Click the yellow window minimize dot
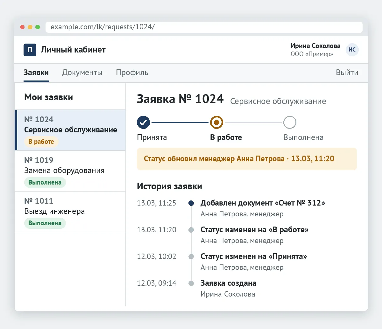The height and width of the screenshot is (329, 382). [x=30, y=27]
